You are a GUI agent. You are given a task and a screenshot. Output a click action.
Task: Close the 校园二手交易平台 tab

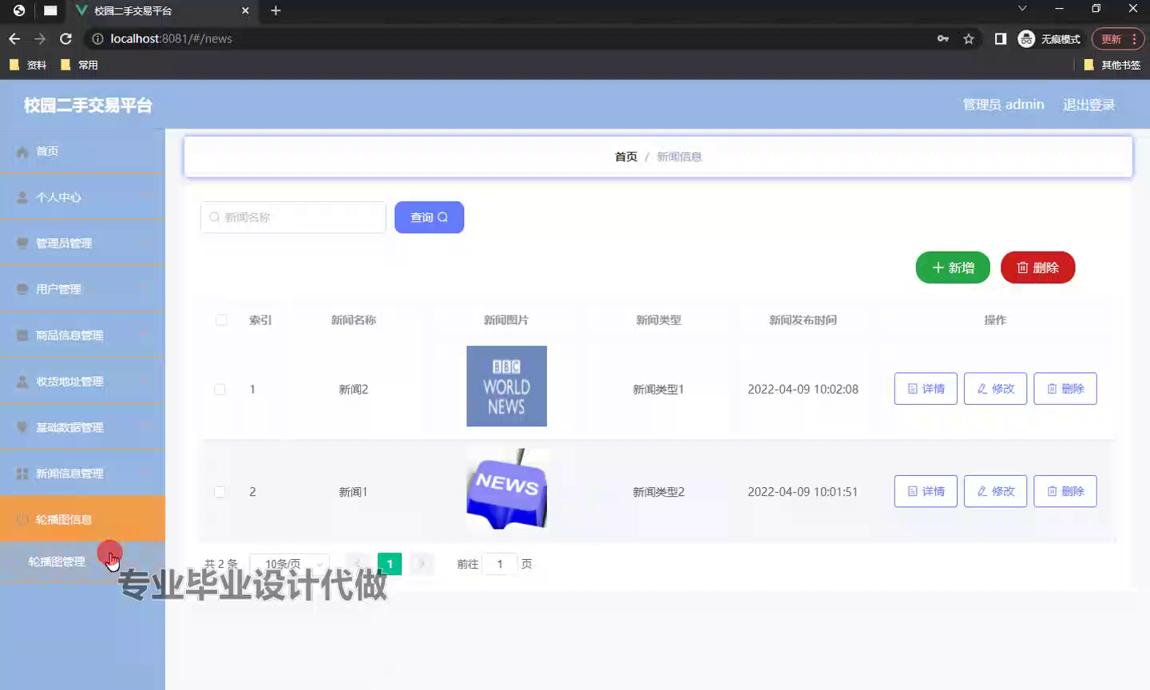click(x=245, y=10)
